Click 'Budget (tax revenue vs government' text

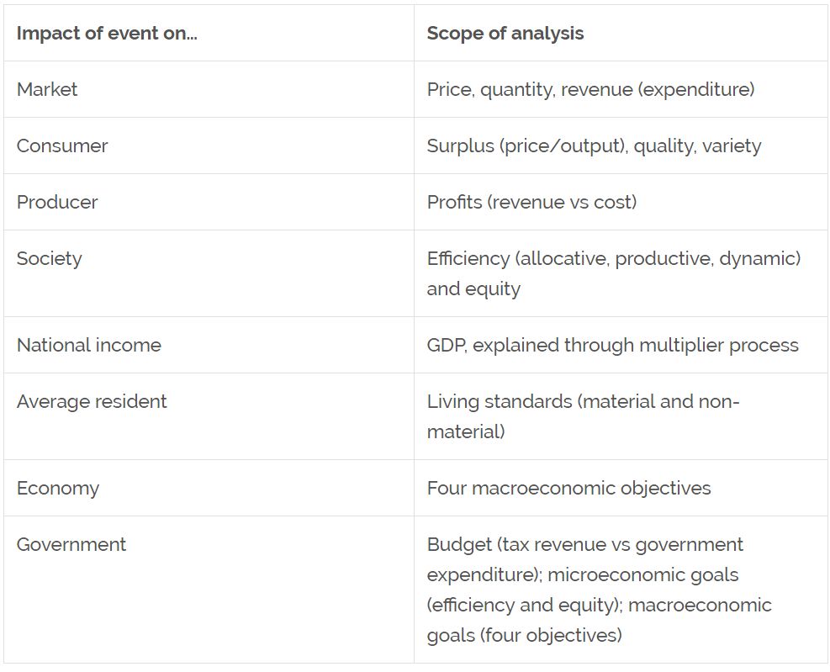tap(585, 545)
